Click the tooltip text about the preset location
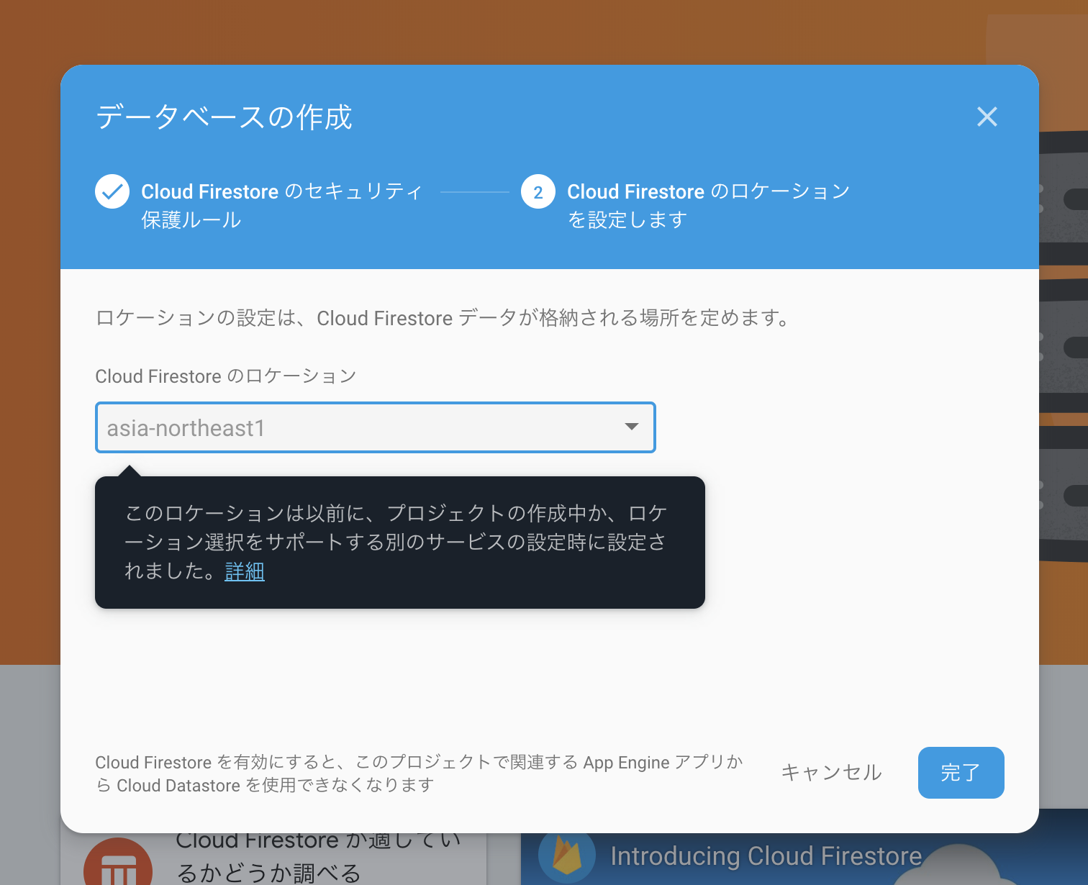Viewport: 1088px width, 885px height. coord(396,542)
